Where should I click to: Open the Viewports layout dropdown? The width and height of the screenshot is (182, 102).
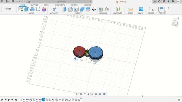point(105,94)
